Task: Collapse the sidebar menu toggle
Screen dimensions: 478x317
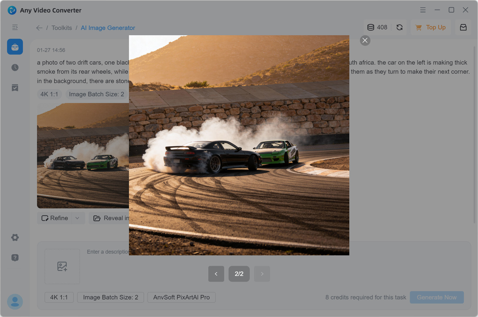Action: point(15,27)
